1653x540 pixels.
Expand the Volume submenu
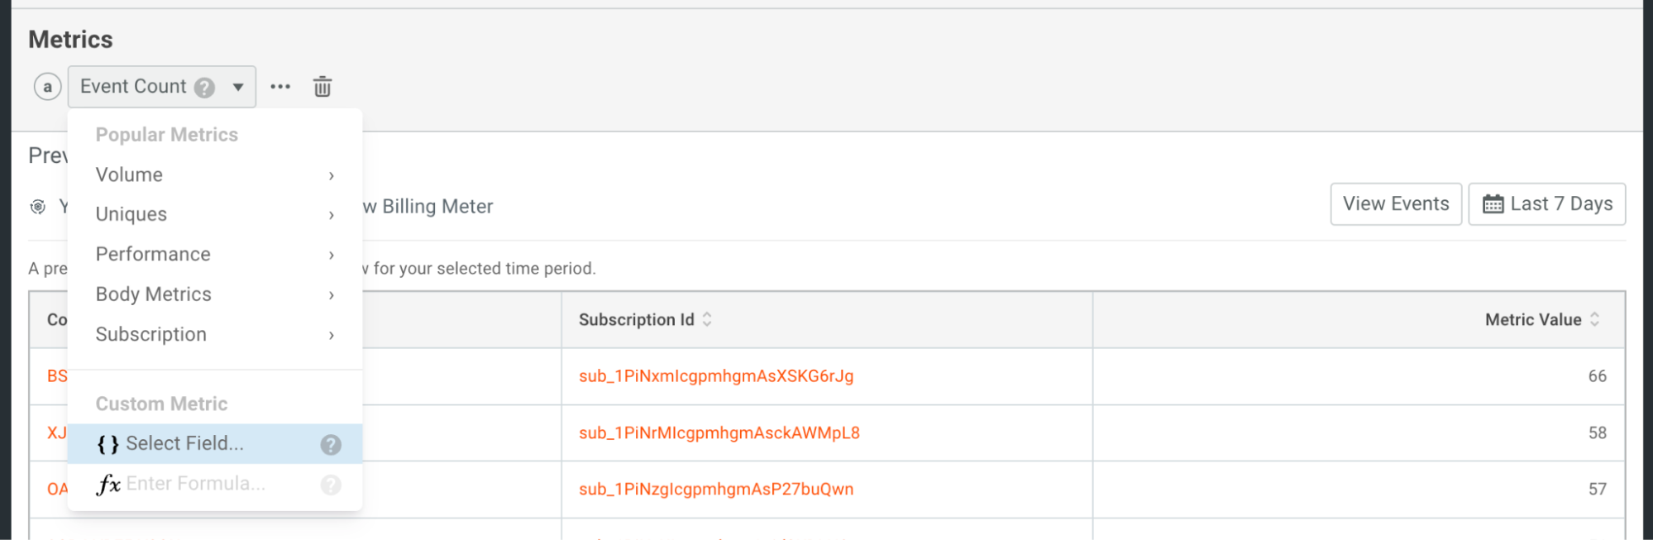coord(214,175)
